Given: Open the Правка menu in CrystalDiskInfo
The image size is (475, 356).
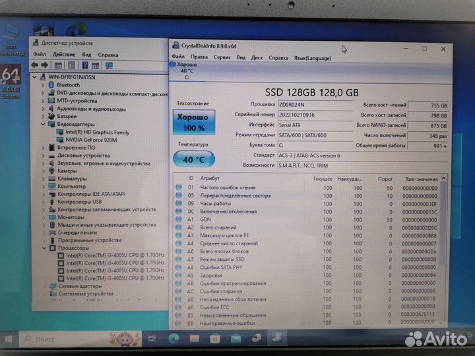Looking at the screenshot, I should 199,57.
